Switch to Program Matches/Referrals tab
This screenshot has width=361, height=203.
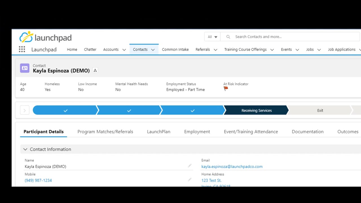[105, 132]
